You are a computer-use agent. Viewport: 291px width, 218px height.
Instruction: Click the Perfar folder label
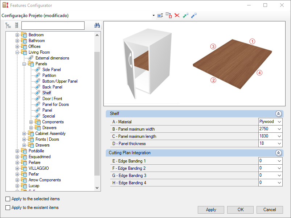coord(34,174)
